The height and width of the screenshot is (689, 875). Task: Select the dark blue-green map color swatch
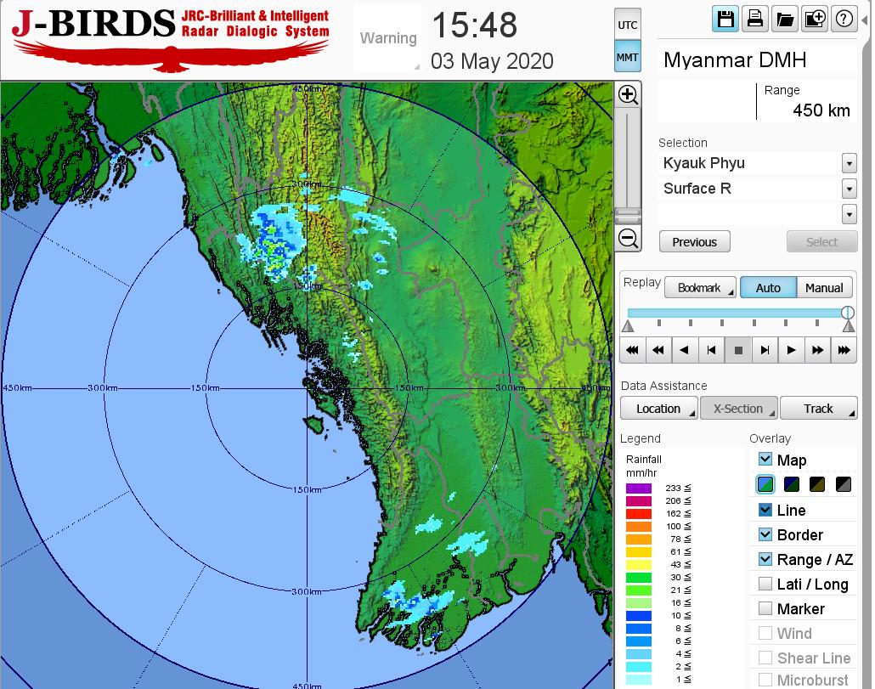792,485
